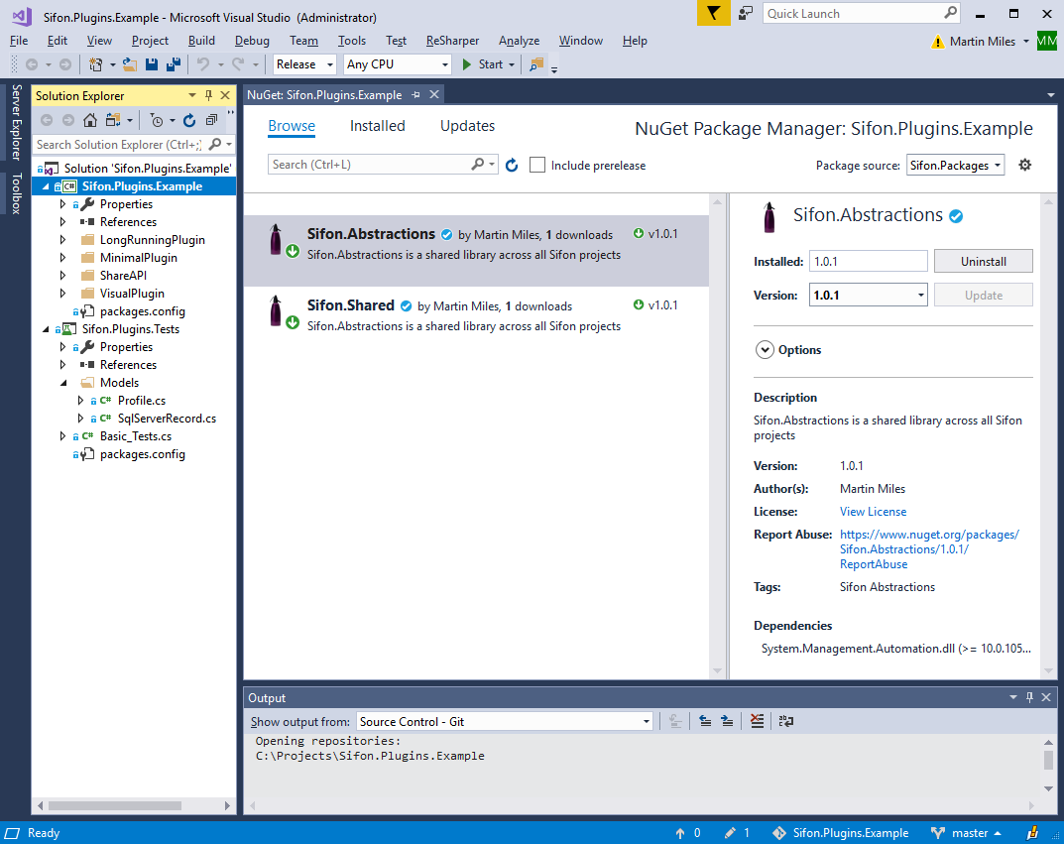This screenshot has height=844, width=1064.
Task: Open the Server Explorer side tab
Action: (16, 122)
